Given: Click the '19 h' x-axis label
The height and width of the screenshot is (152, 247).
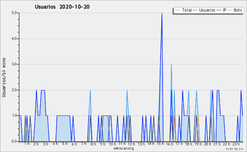Looking at the screenshot, I should point(198,144).
